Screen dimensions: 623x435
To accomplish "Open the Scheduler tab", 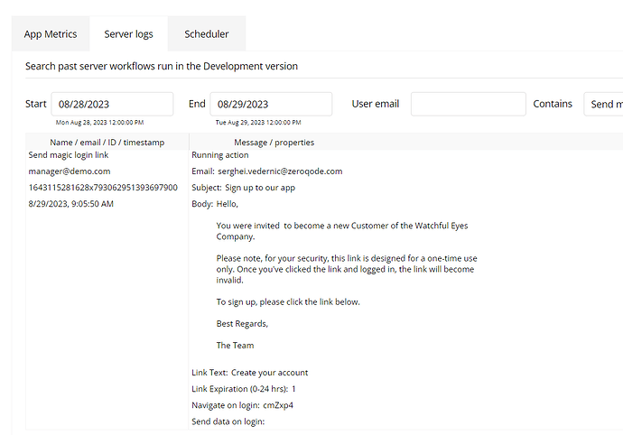I will [207, 34].
